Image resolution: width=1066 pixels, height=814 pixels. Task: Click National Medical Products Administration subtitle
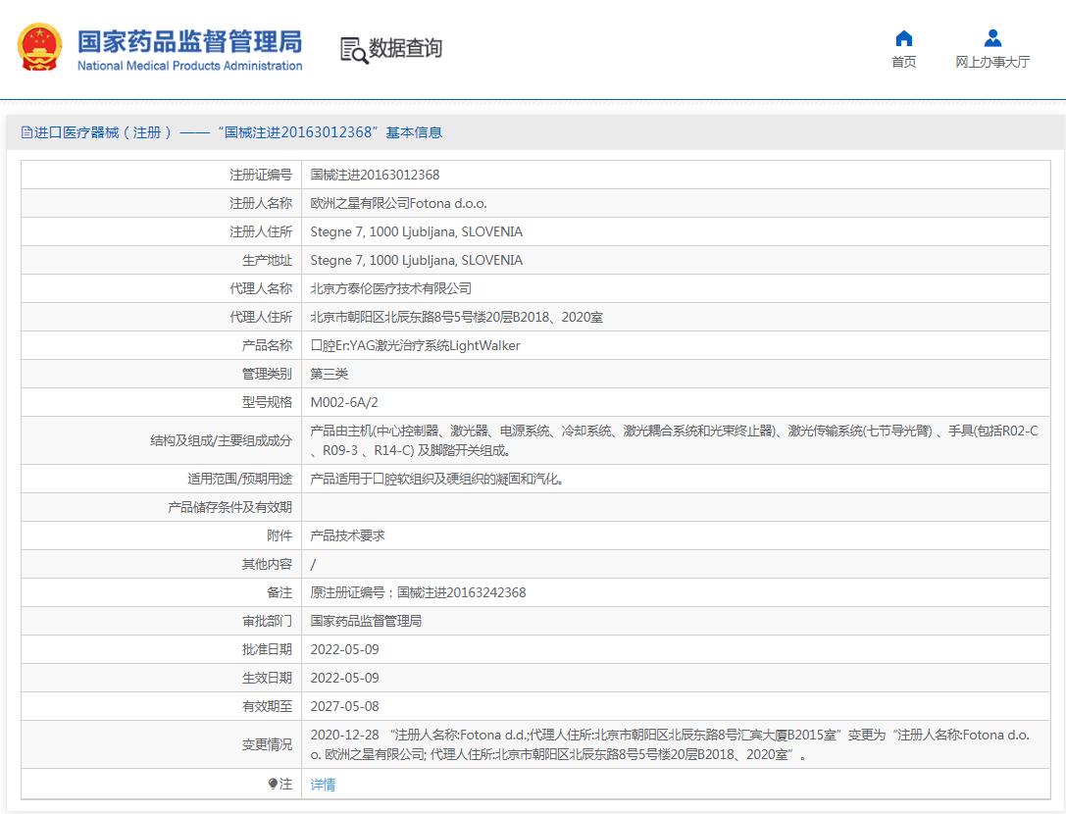point(189,66)
